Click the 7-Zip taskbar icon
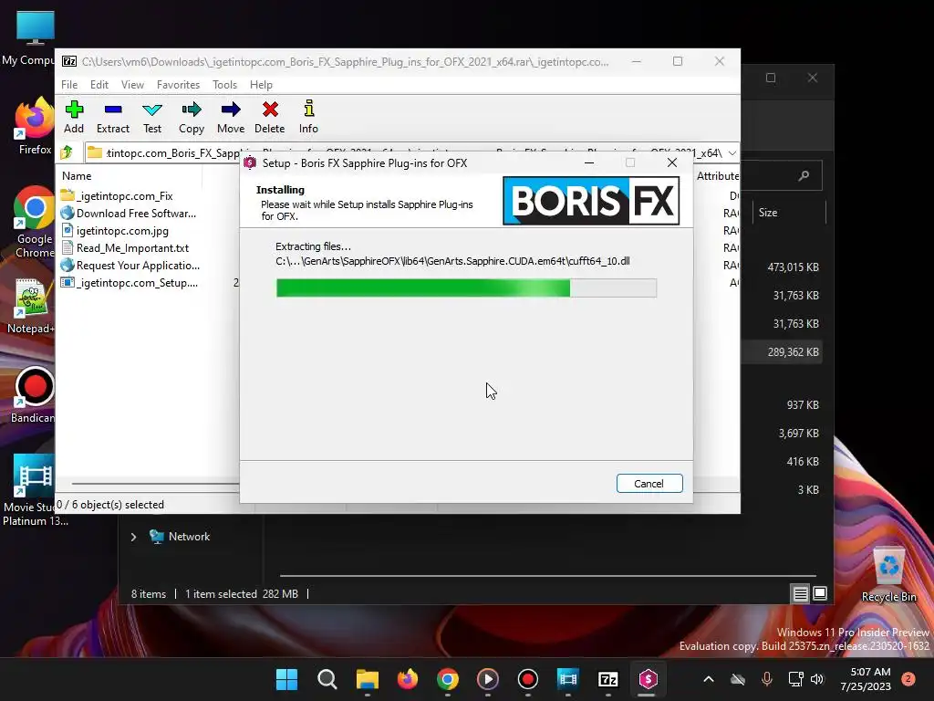The image size is (934, 701). (608, 679)
